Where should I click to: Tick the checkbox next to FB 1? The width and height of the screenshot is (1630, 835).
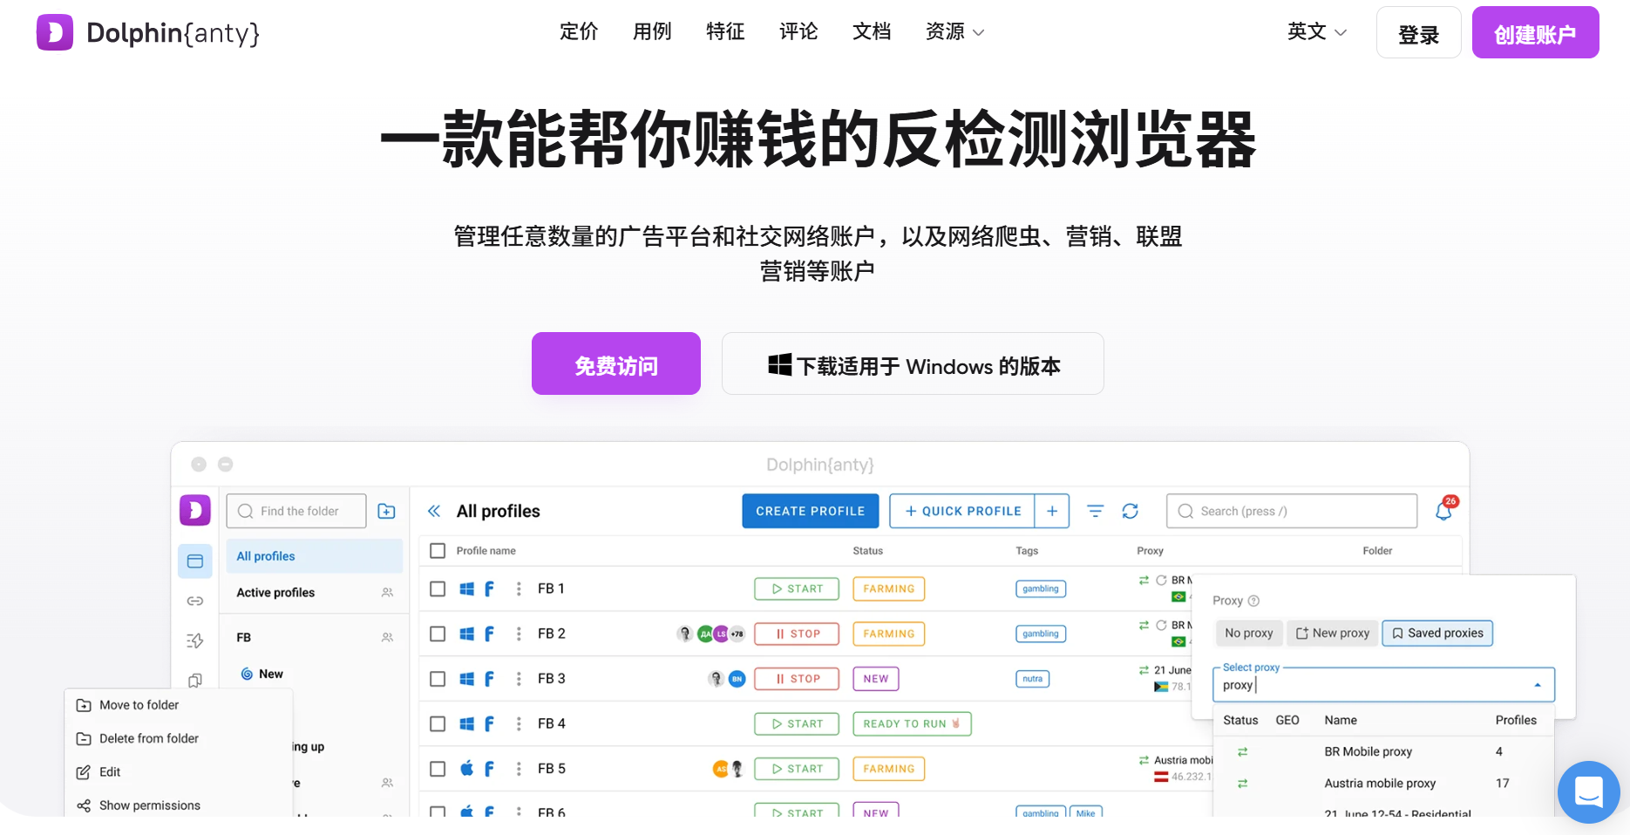coord(438,588)
